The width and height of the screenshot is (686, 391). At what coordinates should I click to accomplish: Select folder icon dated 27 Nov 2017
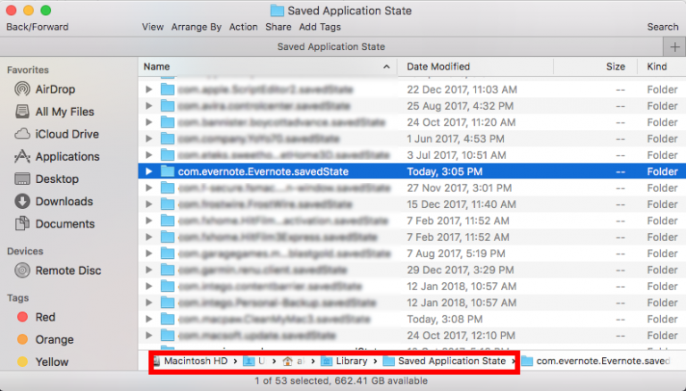click(168, 187)
